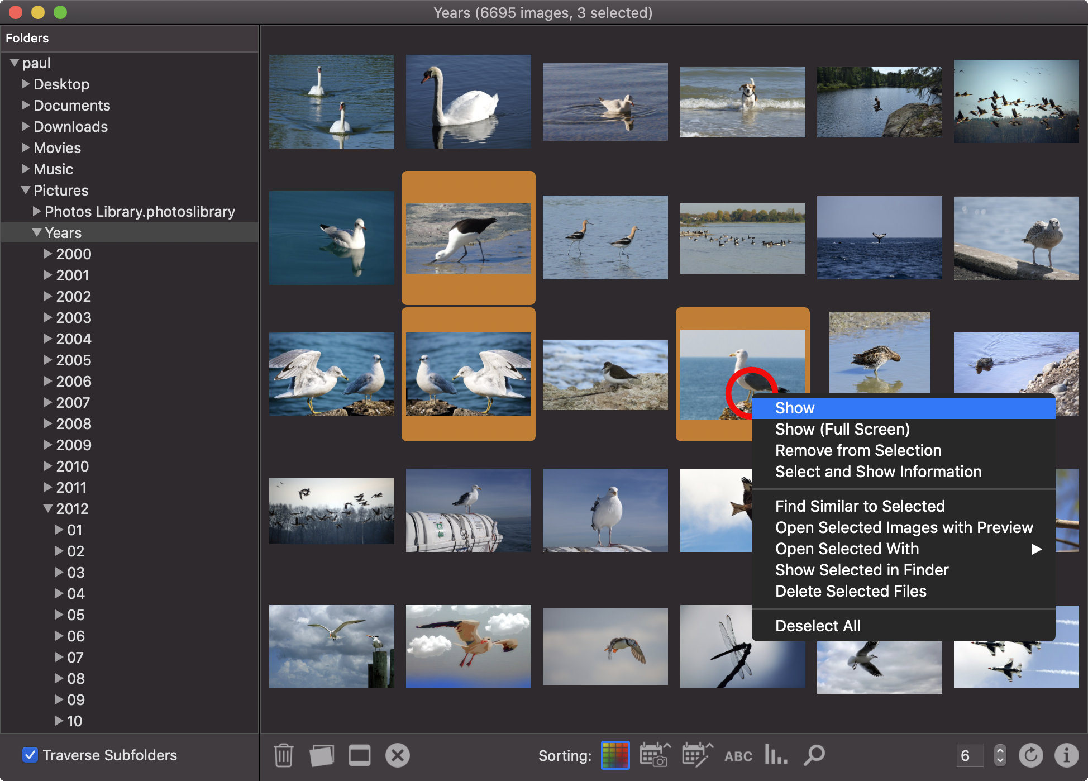Expand the Documents folder triangle
The height and width of the screenshot is (781, 1088).
click(25, 105)
